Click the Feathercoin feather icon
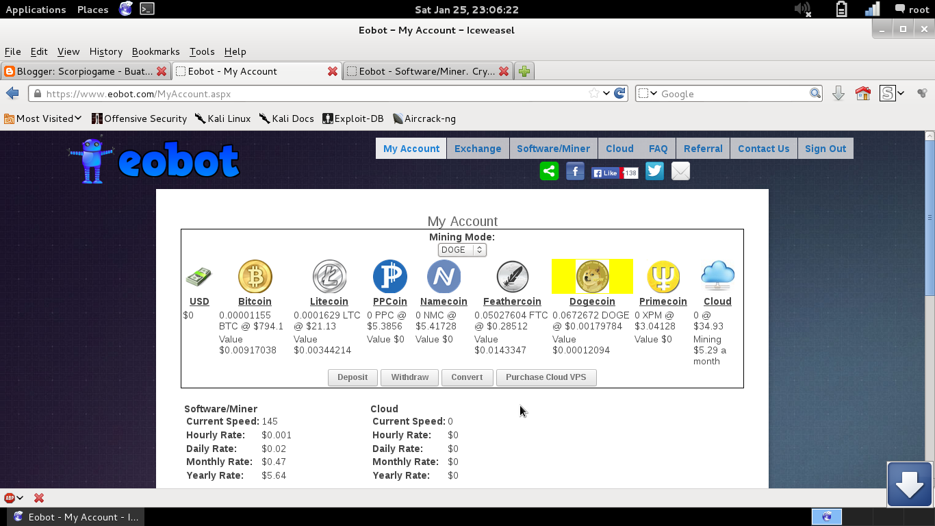Image resolution: width=935 pixels, height=526 pixels. (512, 277)
